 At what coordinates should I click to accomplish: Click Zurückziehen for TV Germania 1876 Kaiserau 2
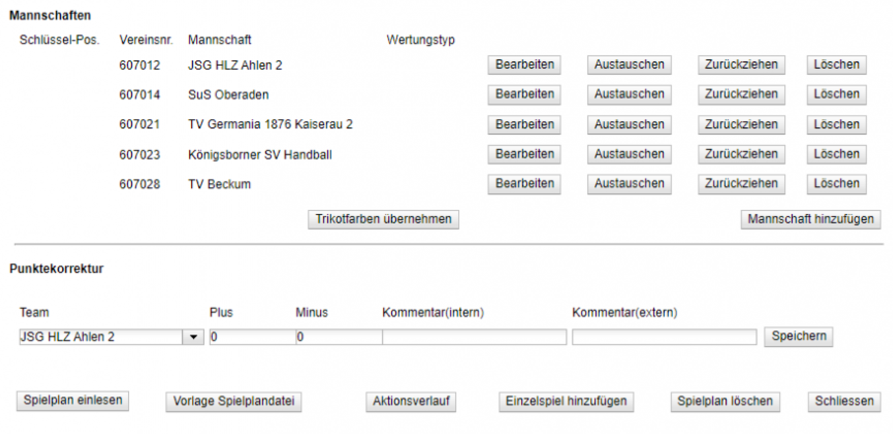click(x=741, y=124)
